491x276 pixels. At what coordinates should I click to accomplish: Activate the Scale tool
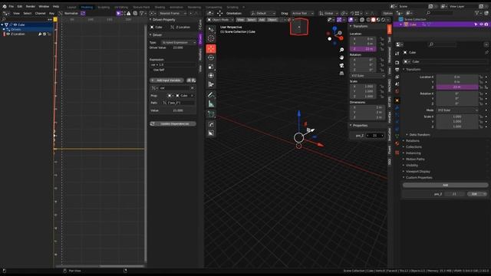click(x=211, y=67)
